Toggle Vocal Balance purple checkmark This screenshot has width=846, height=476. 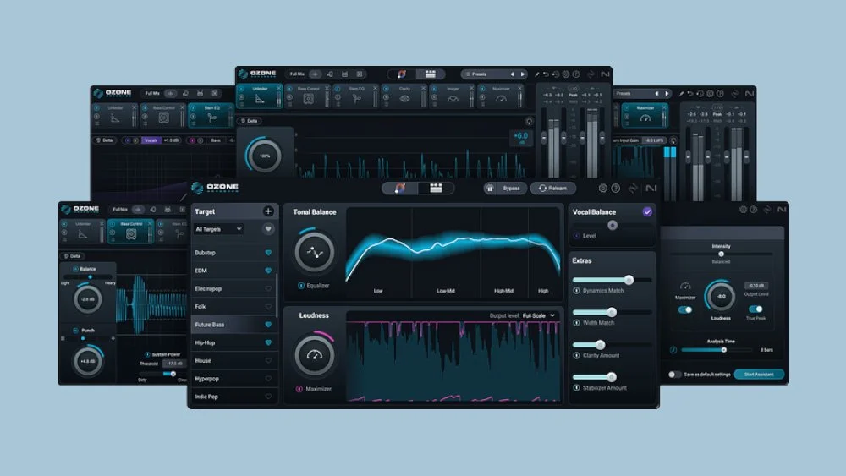647,212
